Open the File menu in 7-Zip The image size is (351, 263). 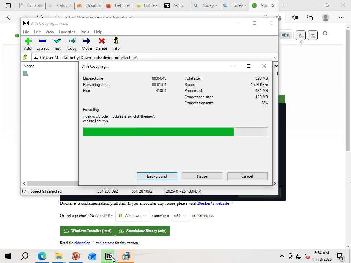click(26, 32)
